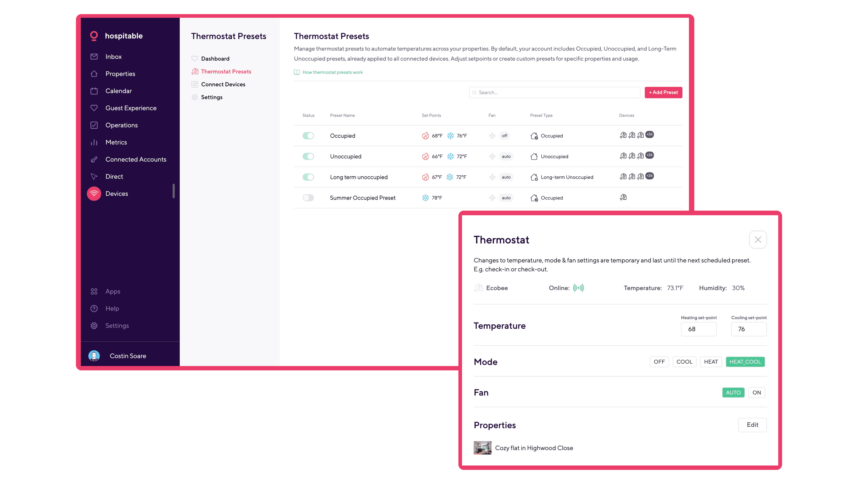Click the sidebar scrollbar handle

(x=173, y=191)
